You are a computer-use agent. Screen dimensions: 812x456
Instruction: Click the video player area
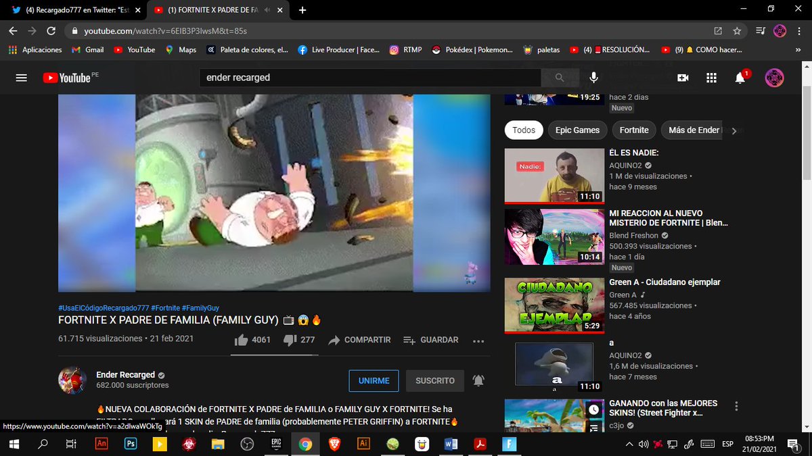click(274, 193)
